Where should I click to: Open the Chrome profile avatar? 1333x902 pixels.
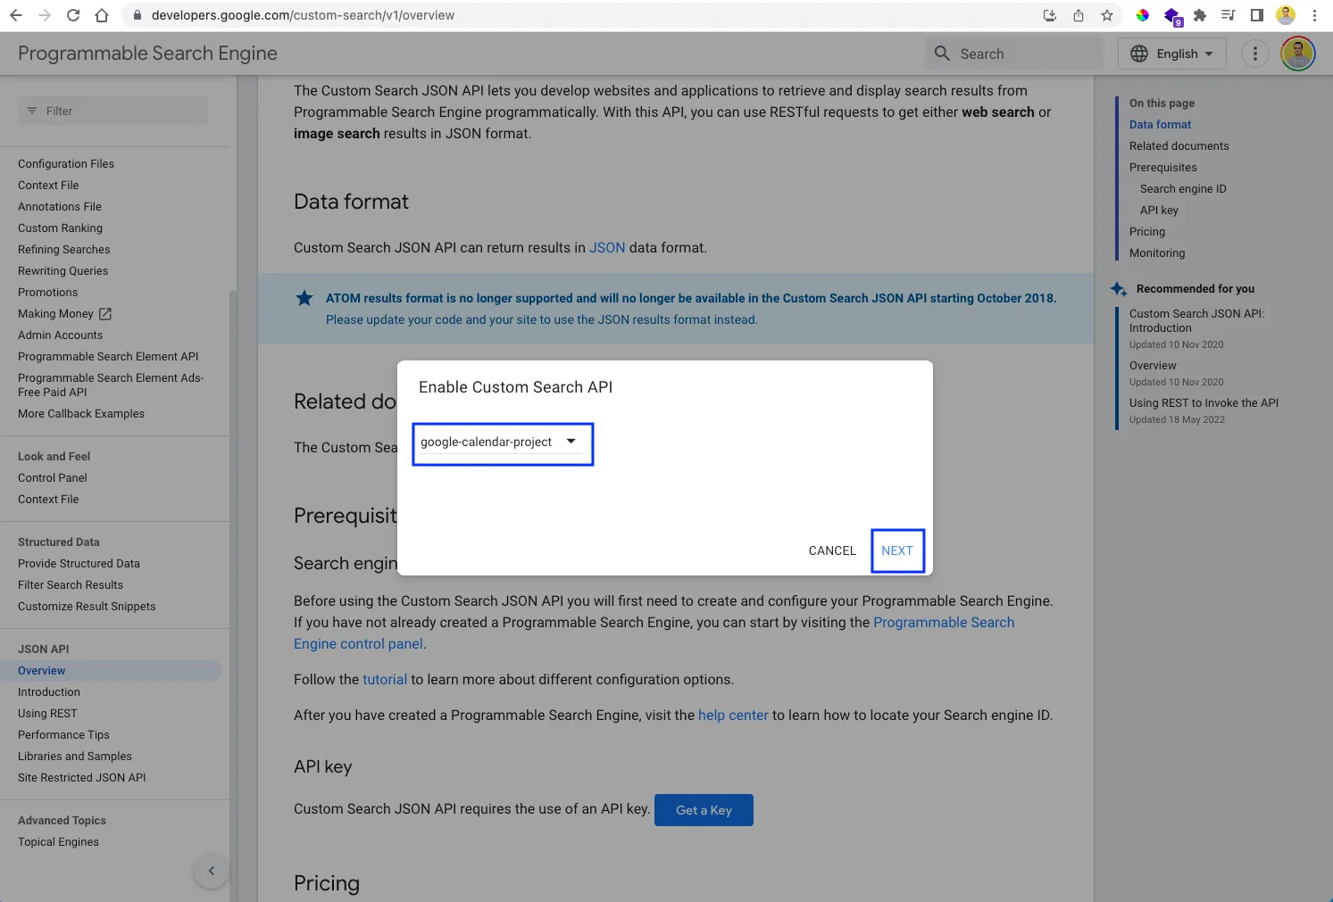pyautogui.click(x=1286, y=15)
